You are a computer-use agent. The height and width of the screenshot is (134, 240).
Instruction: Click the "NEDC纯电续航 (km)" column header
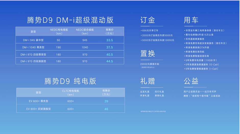[59, 32]
